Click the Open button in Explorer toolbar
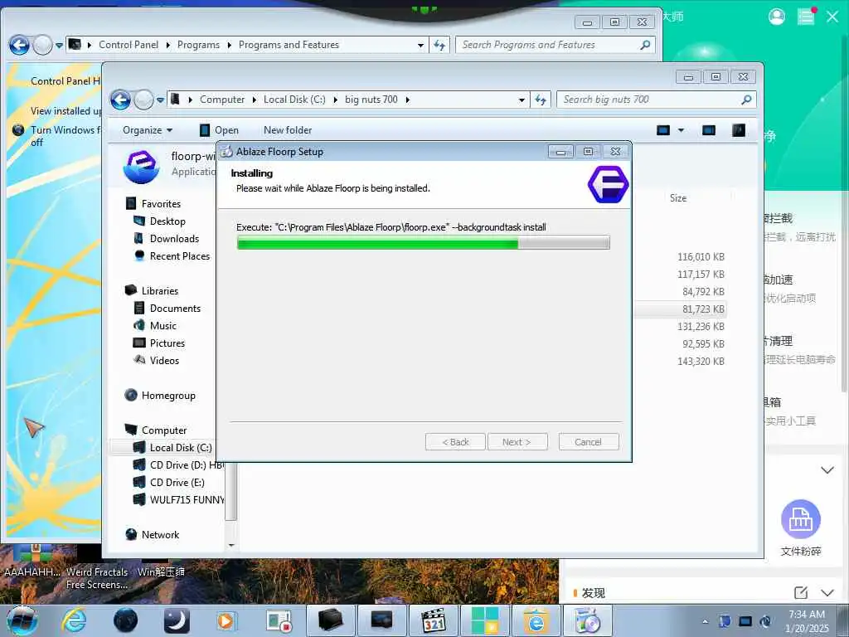 tap(219, 130)
